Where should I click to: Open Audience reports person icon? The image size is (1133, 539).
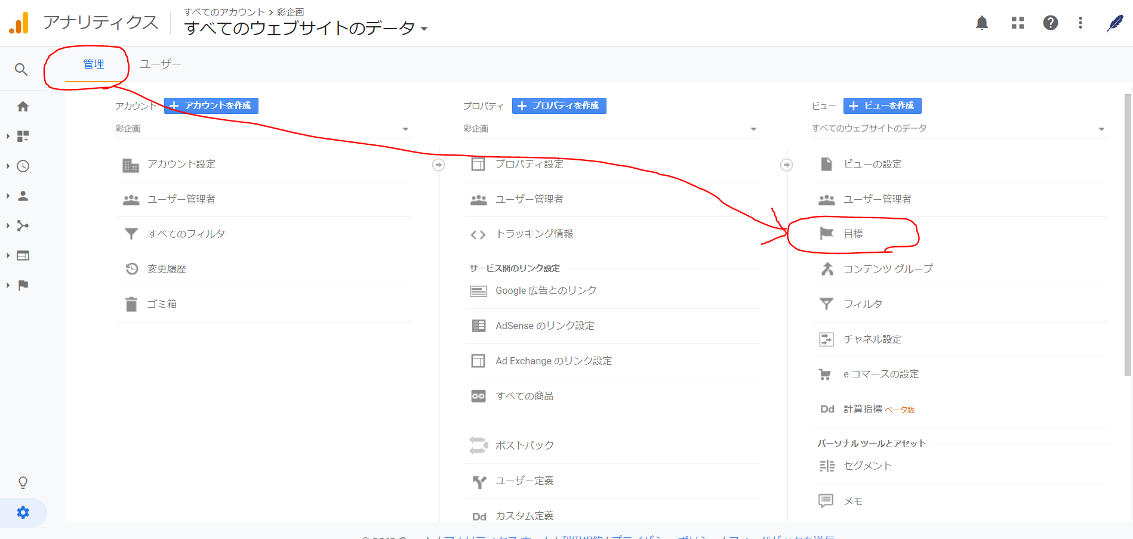coord(23,196)
